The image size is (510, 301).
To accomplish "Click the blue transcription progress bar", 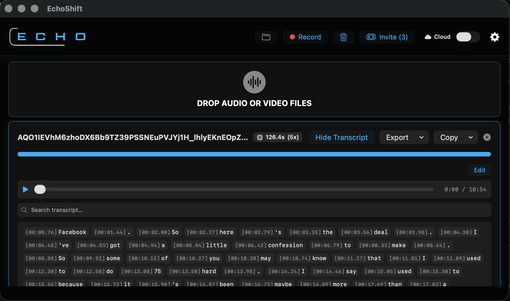I will (x=254, y=154).
